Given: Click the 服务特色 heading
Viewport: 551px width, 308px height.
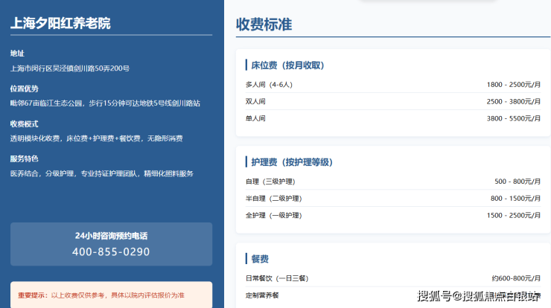Looking at the screenshot, I should click(x=25, y=158).
